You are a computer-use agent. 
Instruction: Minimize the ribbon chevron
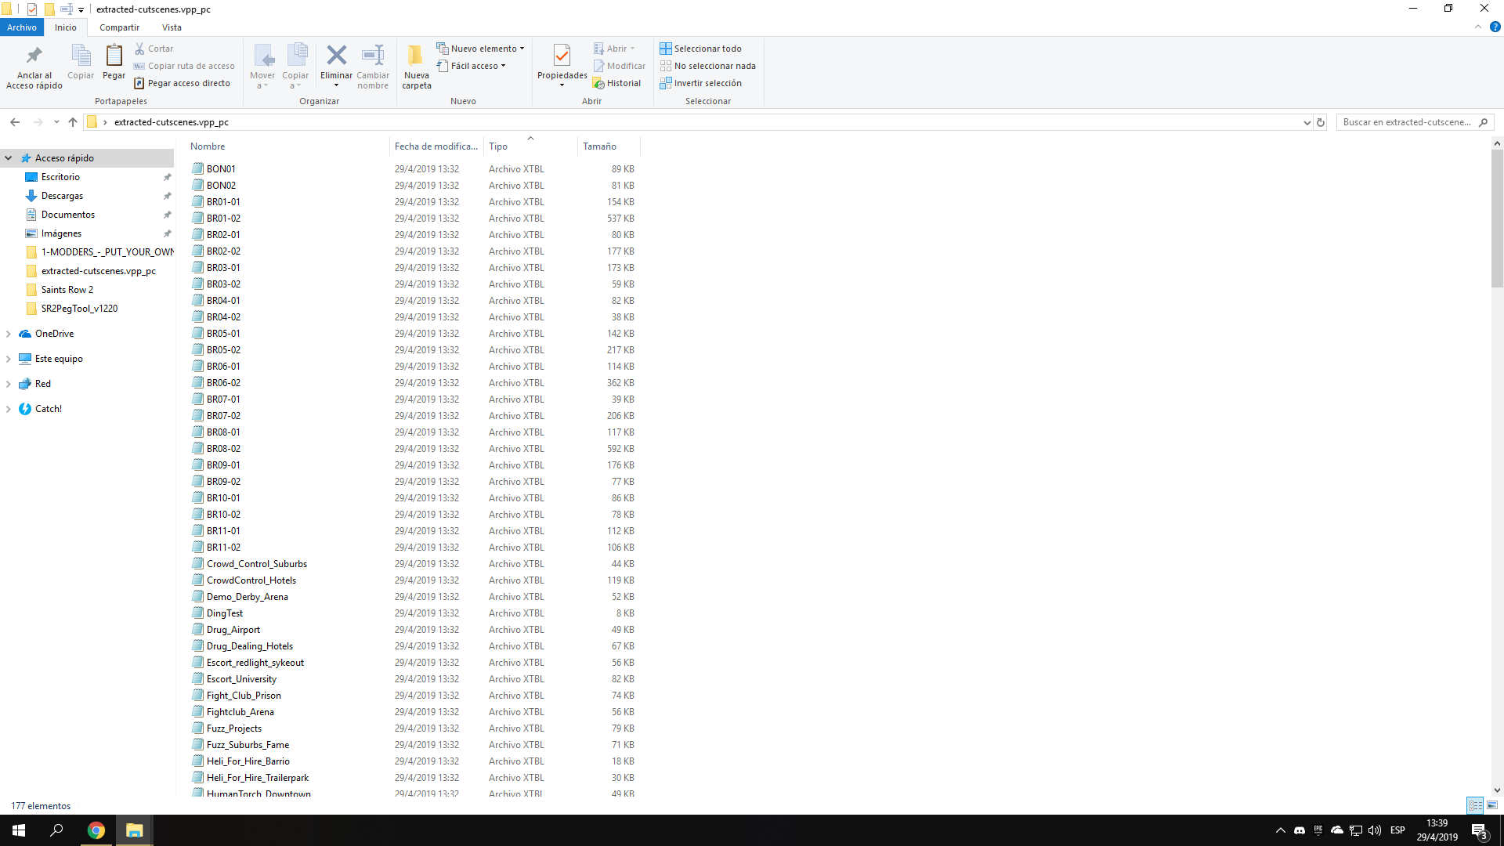coord(1478,27)
